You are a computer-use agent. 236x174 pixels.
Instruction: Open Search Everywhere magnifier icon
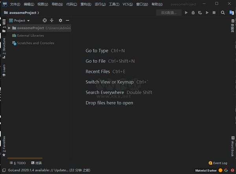(223, 13)
